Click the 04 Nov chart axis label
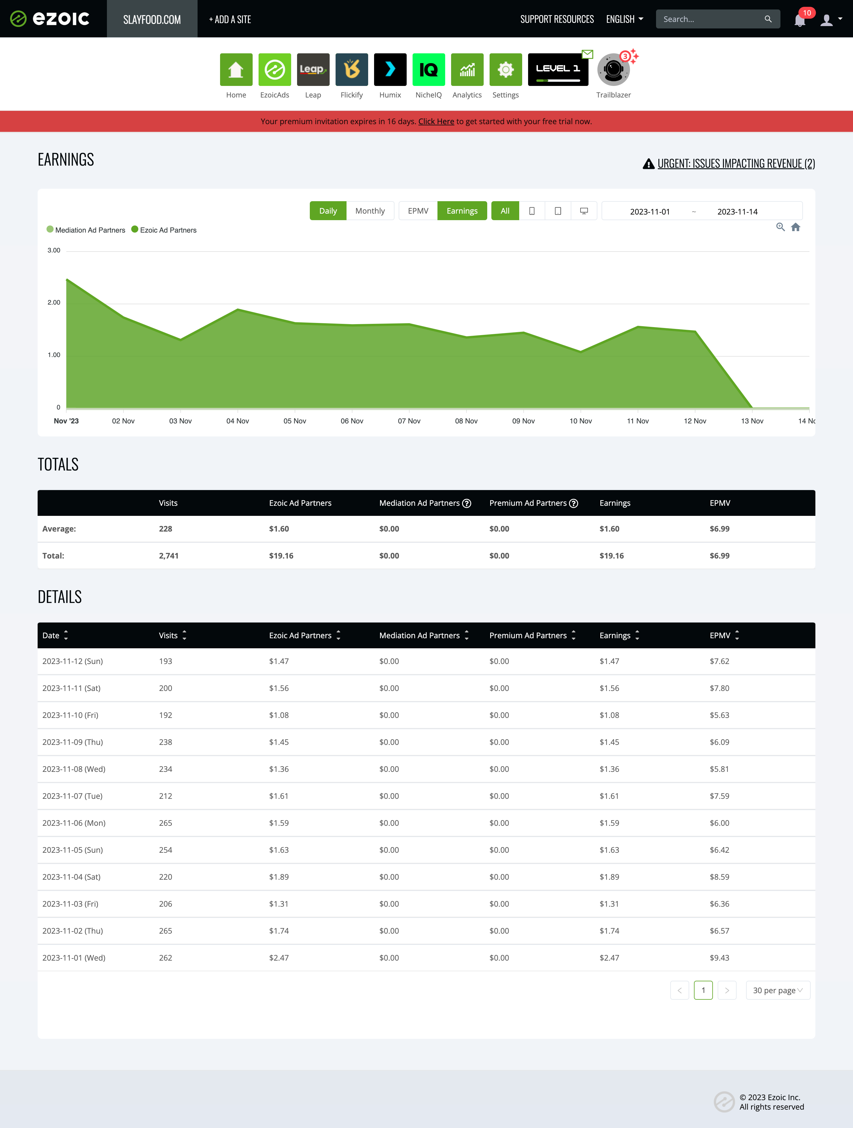 click(238, 421)
